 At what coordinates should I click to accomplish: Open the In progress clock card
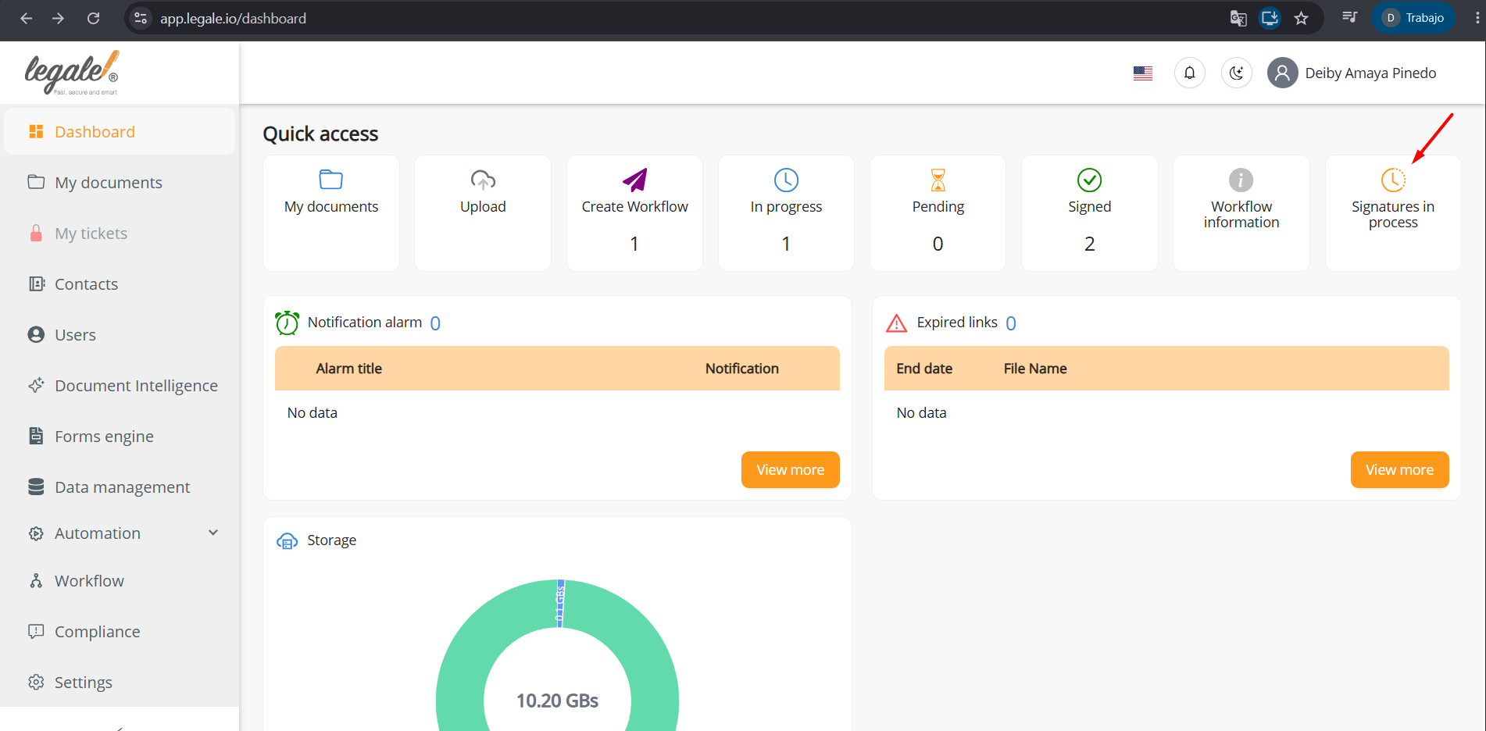786,212
